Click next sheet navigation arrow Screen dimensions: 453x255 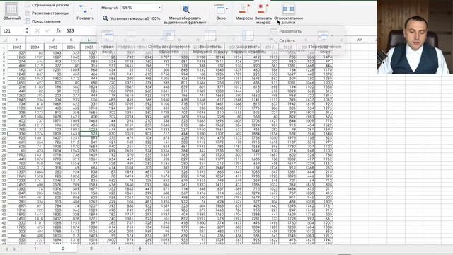(14, 249)
